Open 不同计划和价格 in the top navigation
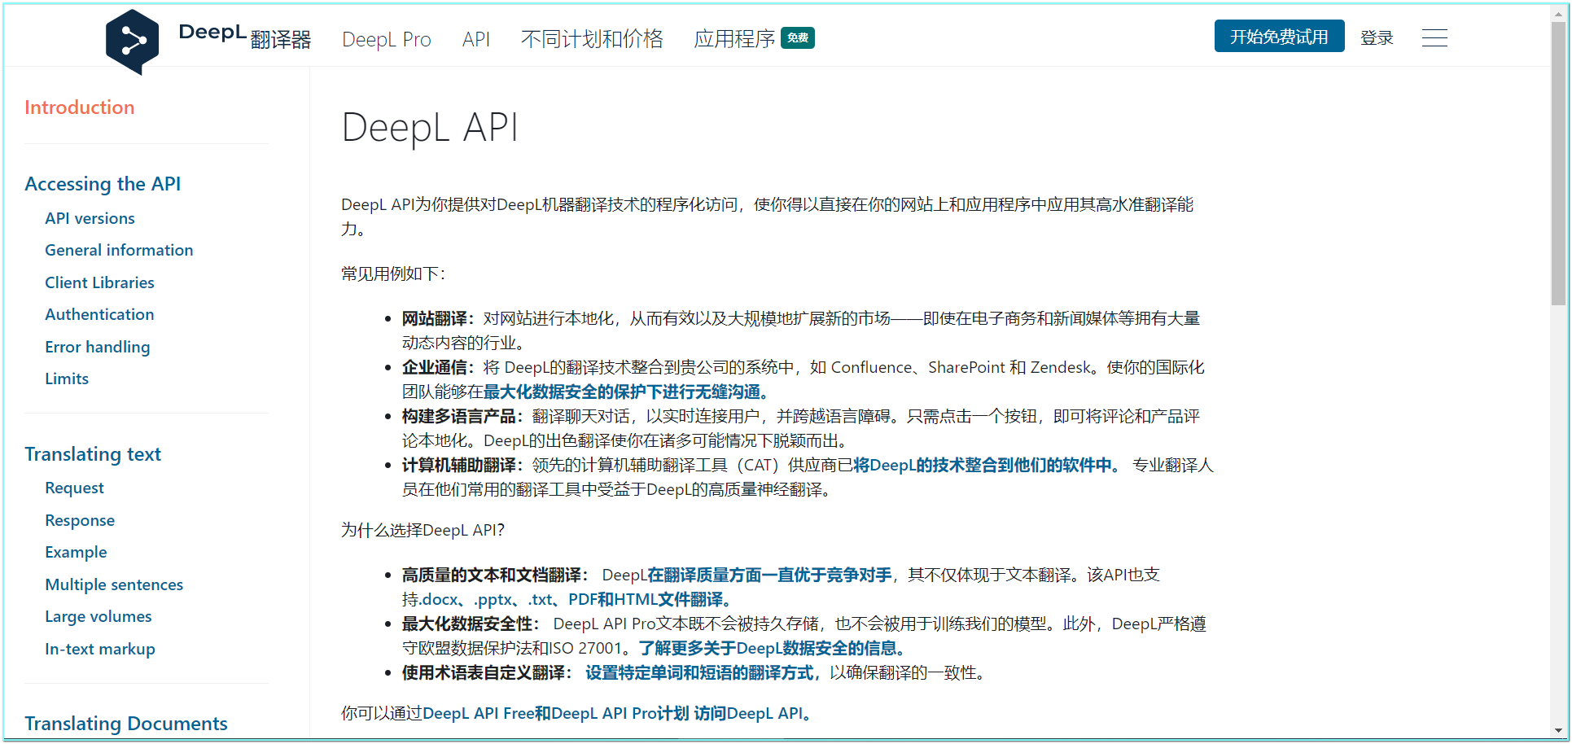Image resolution: width=1572 pixels, height=744 pixels. [592, 38]
